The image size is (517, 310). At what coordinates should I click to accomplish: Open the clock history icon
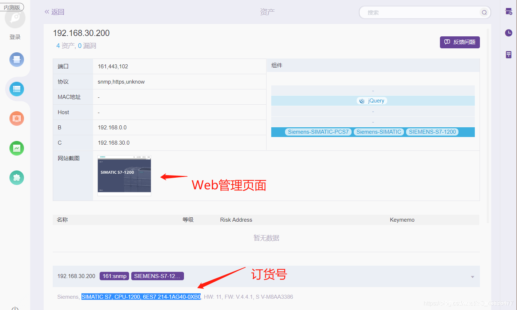(509, 33)
